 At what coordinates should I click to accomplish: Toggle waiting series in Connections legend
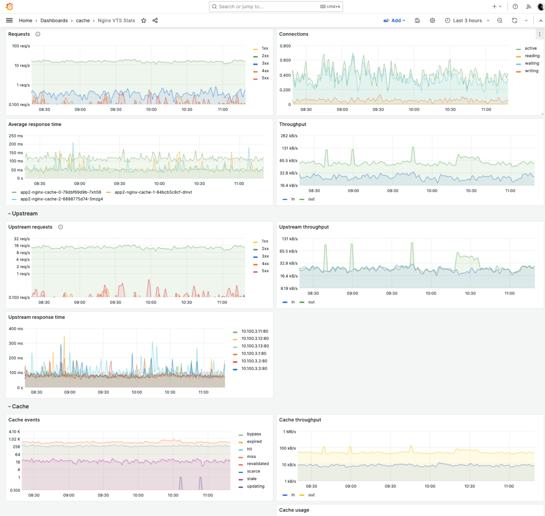(x=531, y=63)
